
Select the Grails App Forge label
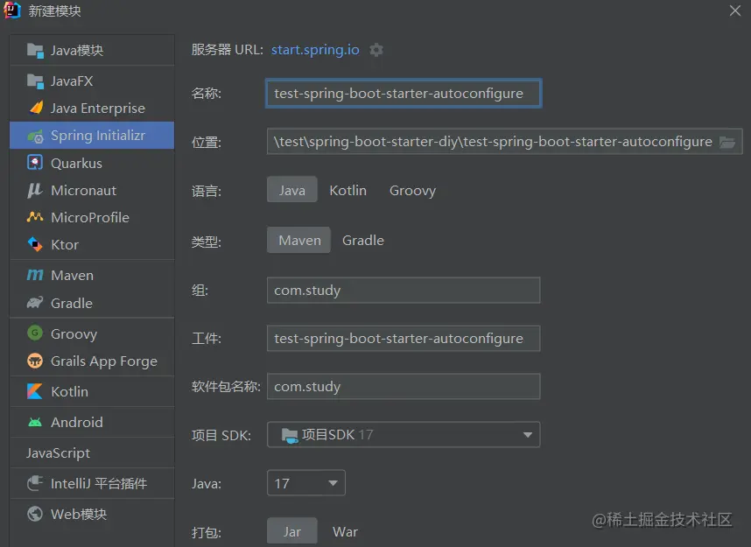tap(104, 361)
